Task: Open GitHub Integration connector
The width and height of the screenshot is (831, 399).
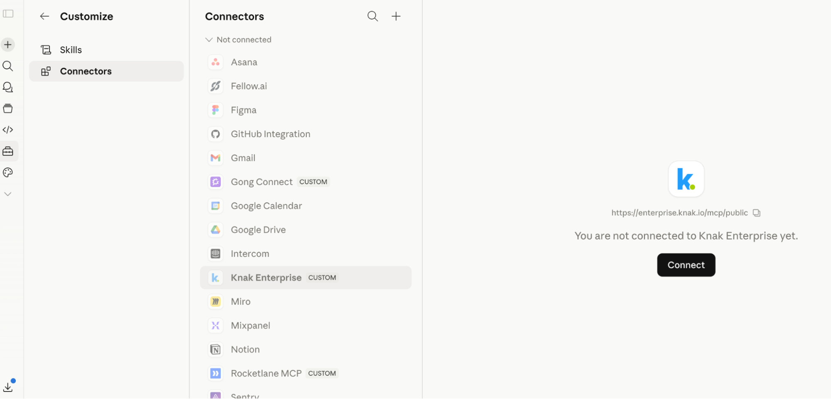Action: click(x=306, y=134)
